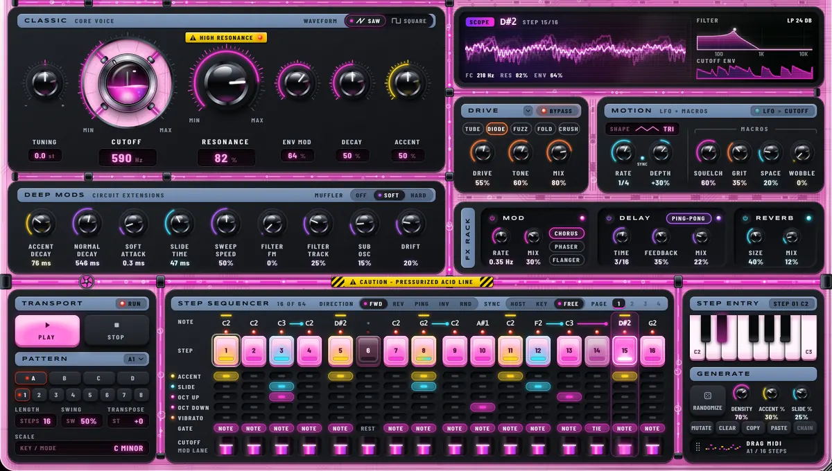Viewport: 832px width, 471px height.
Task: Select the FLANGER mod type
Action: pyautogui.click(x=566, y=260)
